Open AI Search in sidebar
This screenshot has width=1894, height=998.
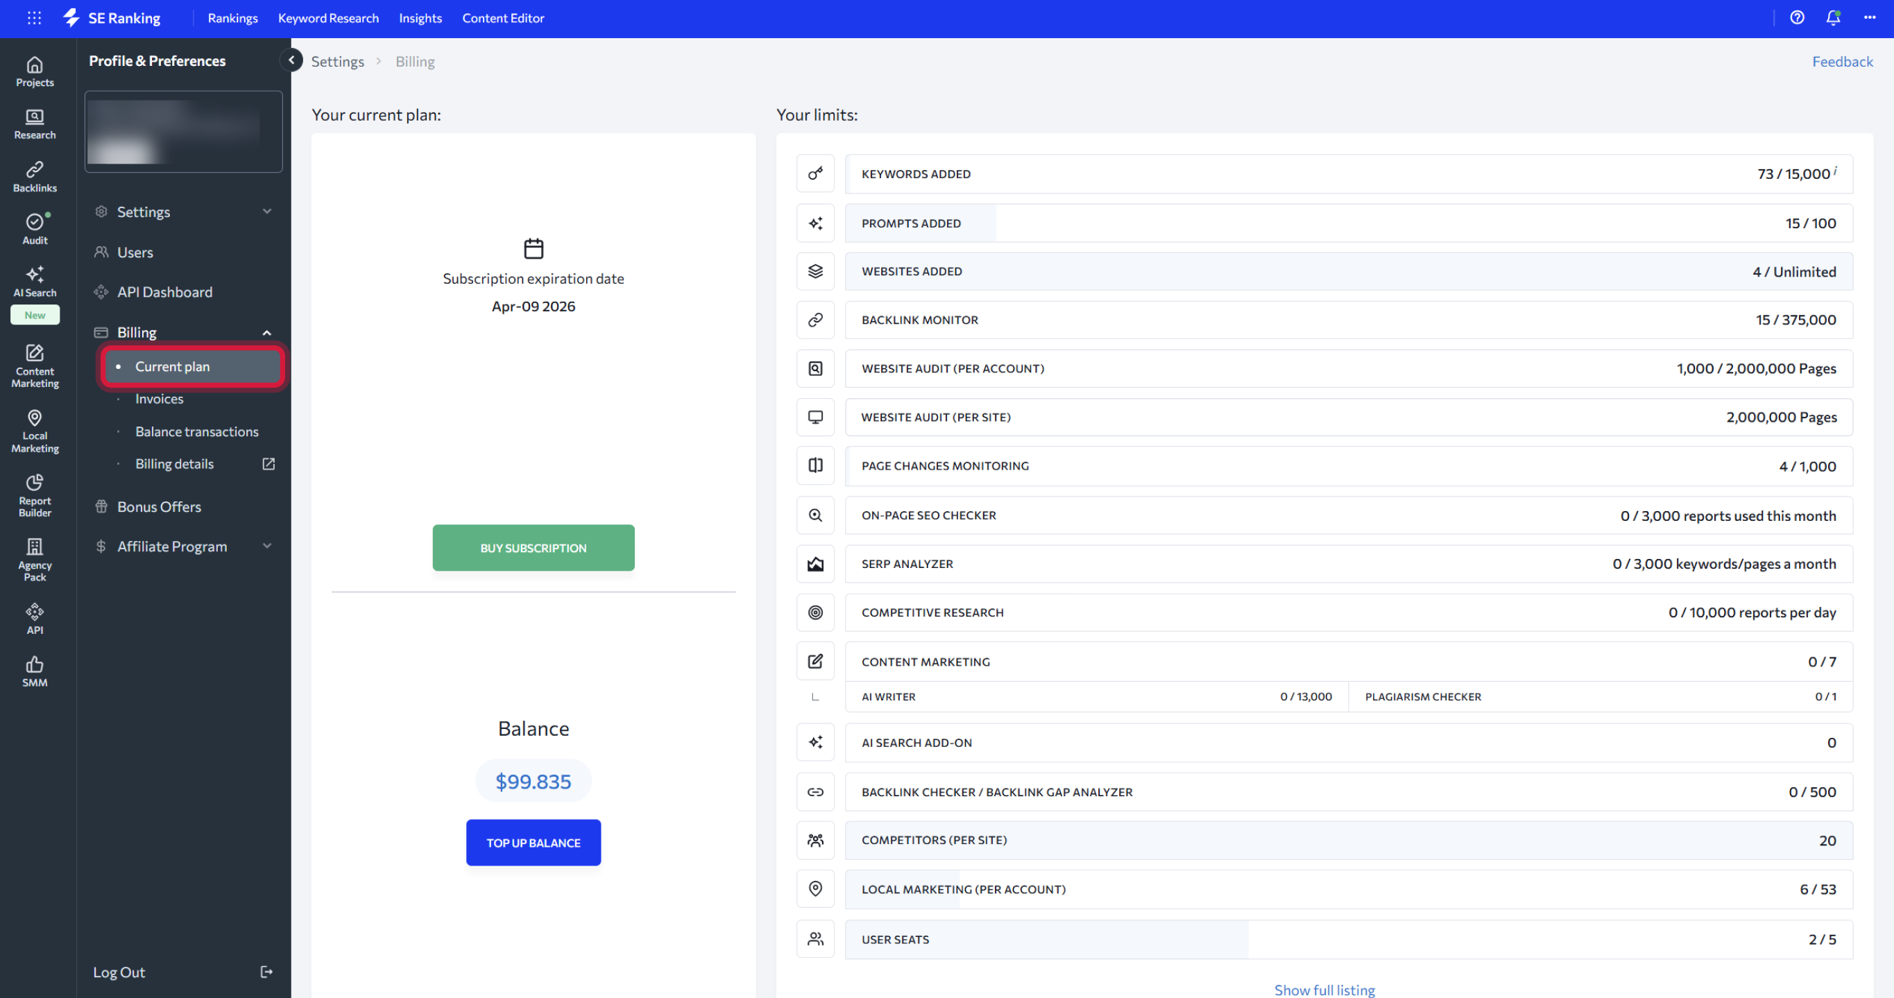tap(35, 282)
